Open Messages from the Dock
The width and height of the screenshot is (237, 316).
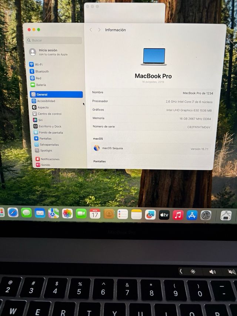tap(27, 213)
